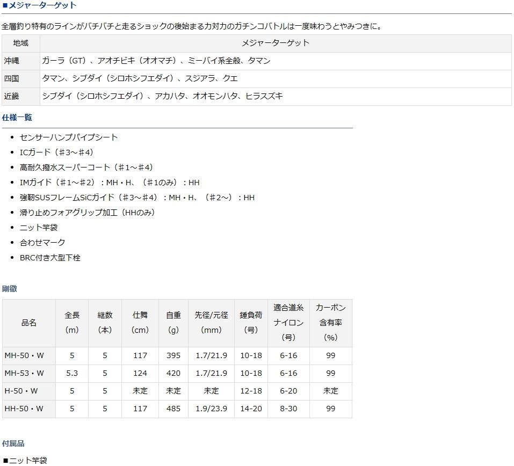Screen dimensions: 514x466
Task: Select the MH-50・W product name cell
Action: point(24,355)
